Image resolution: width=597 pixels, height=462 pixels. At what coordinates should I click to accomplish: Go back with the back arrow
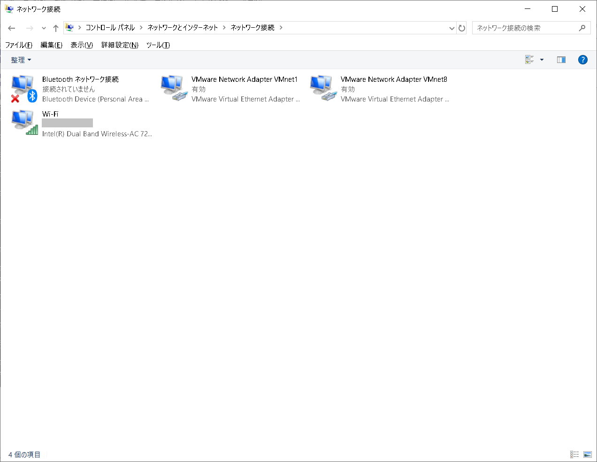point(12,28)
